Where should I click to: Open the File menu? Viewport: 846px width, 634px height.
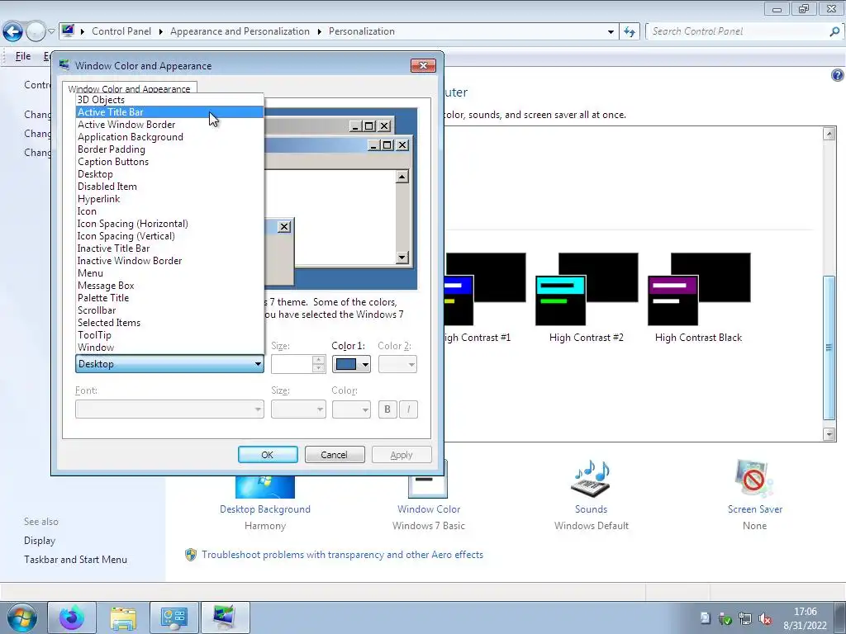click(x=22, y=56)
